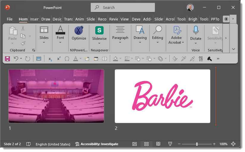Click the Search box
Image resolution: width=245 pixels, height=152 pixels.
click(x=123, y=7)
